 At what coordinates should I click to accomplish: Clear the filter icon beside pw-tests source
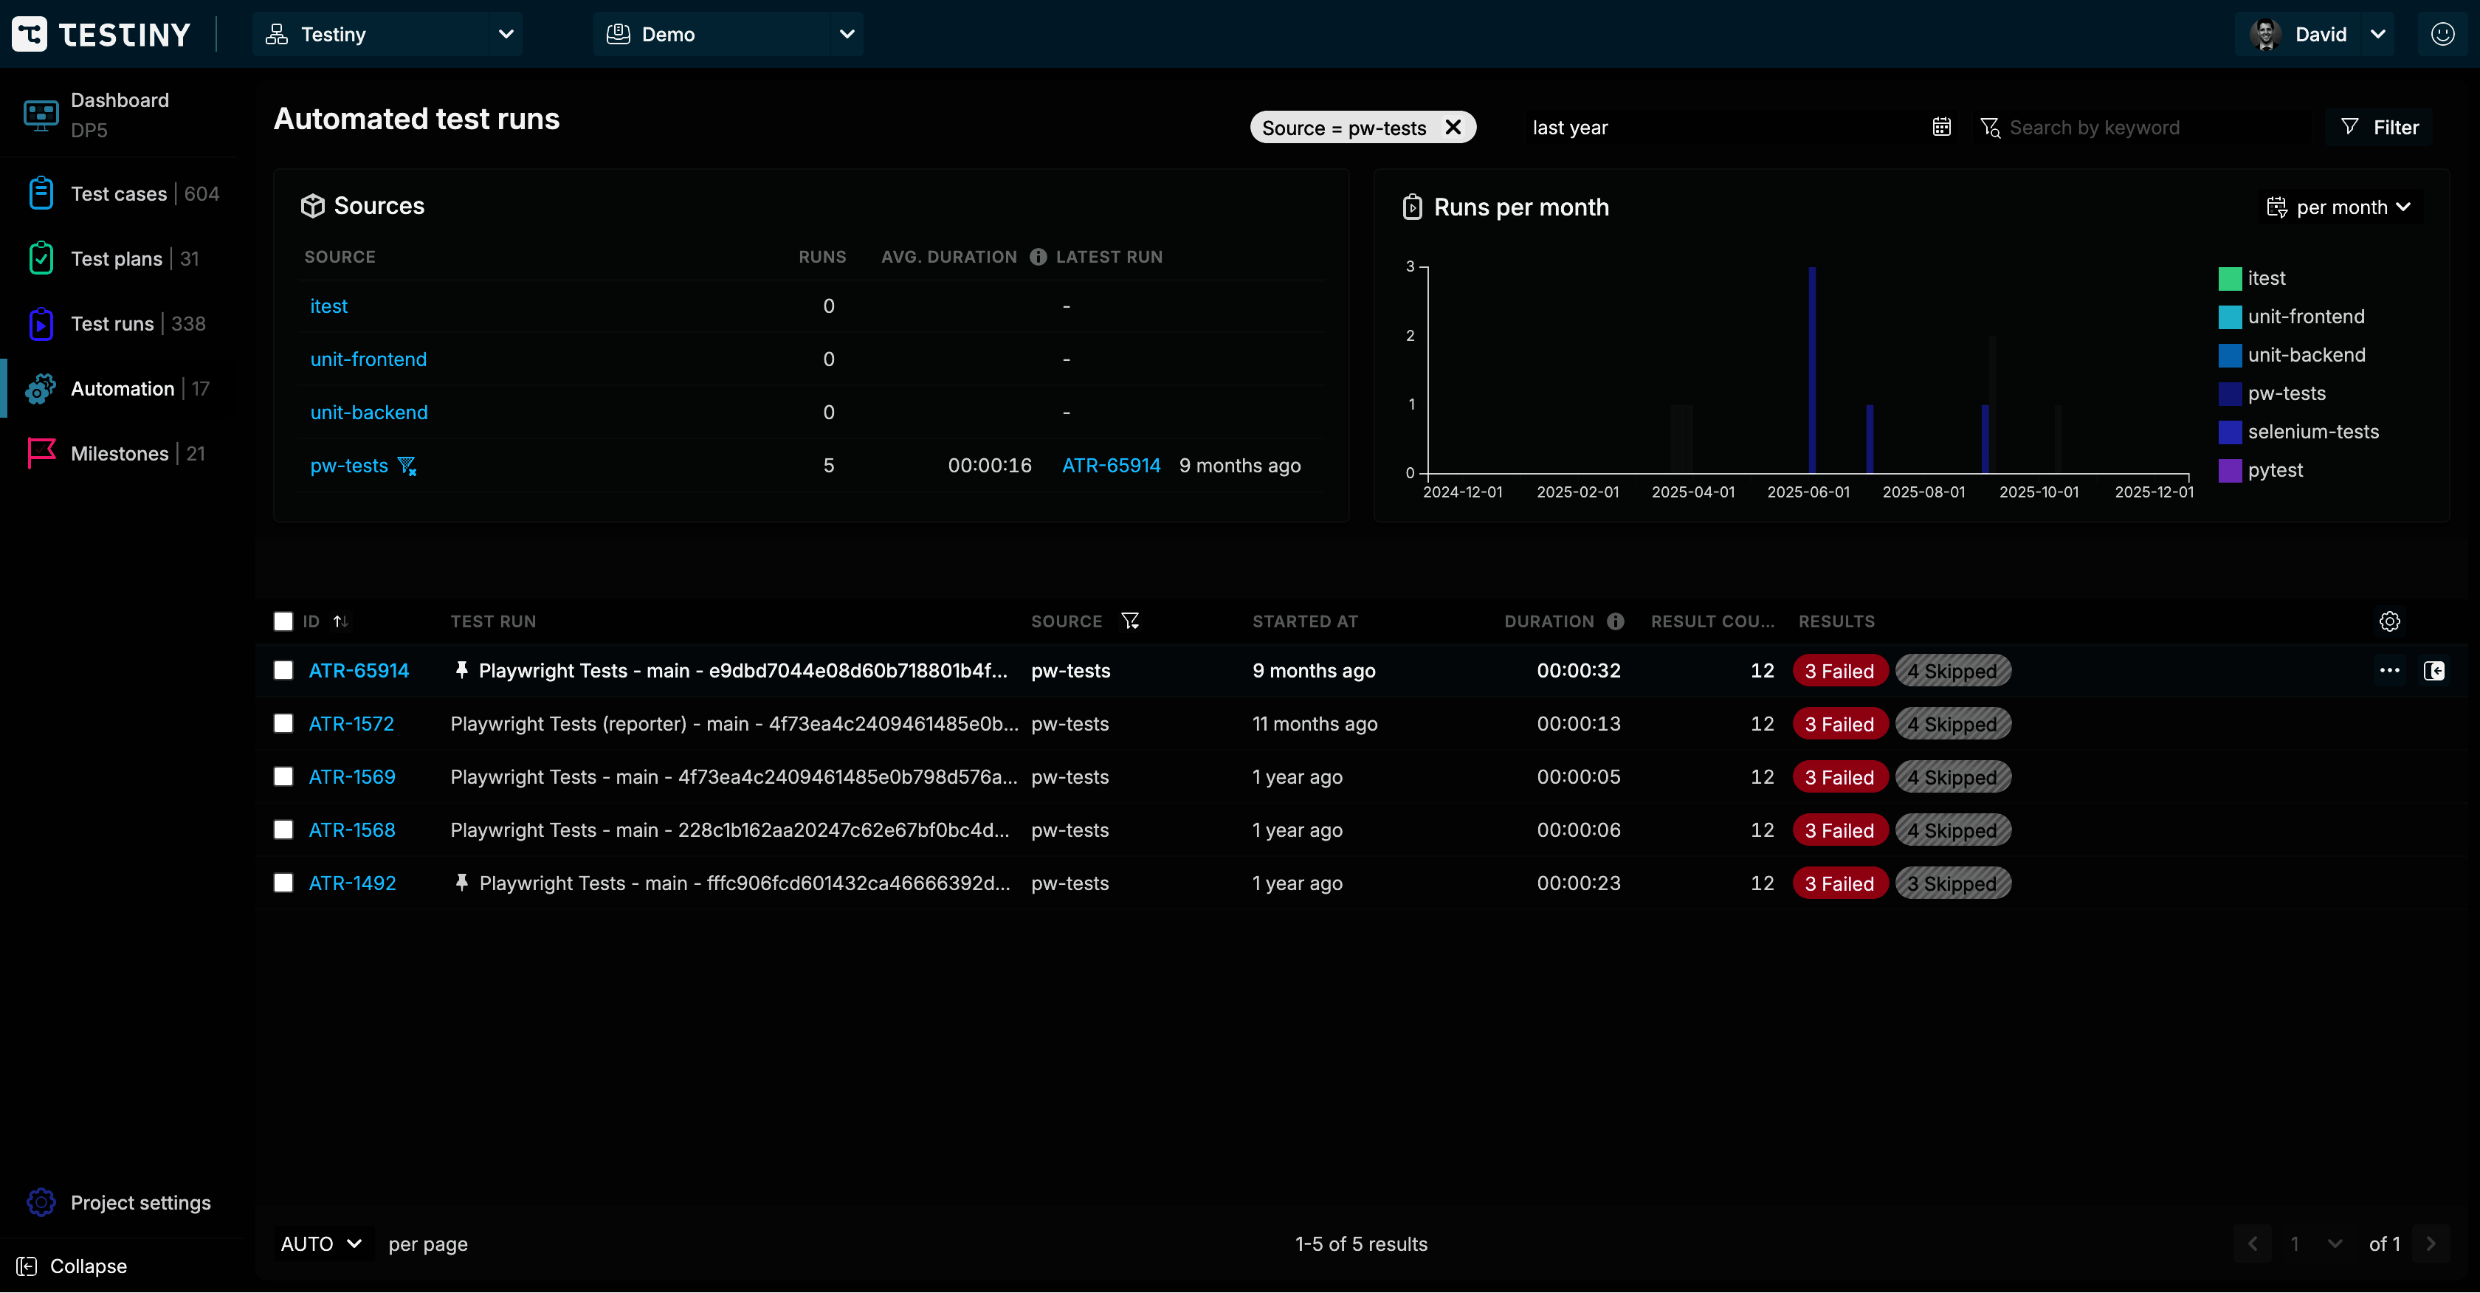[x=407, y=466]
